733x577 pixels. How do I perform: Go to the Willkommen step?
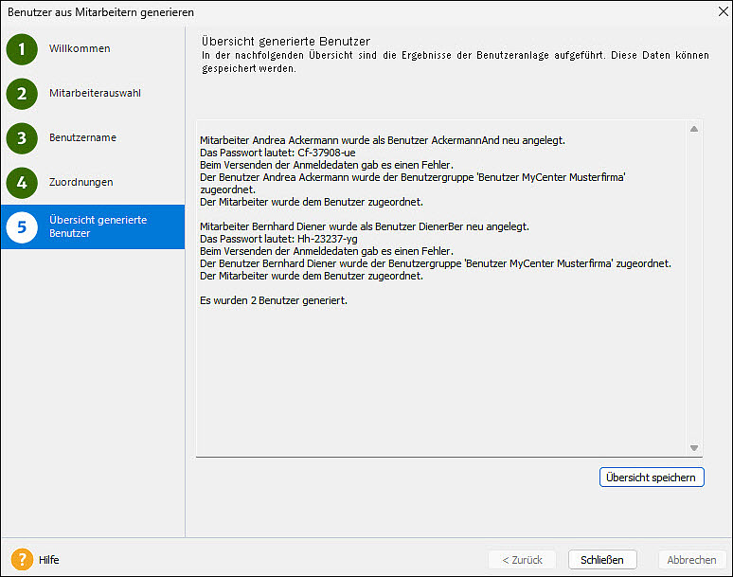80,49
